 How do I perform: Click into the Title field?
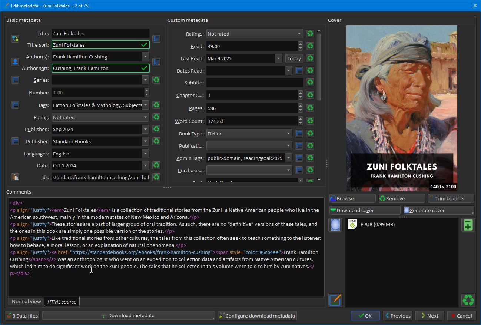100,33
